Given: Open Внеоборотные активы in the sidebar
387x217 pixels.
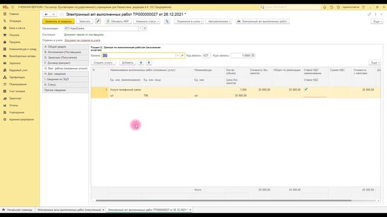Looking at the screenshot, I should pos(22,56).
